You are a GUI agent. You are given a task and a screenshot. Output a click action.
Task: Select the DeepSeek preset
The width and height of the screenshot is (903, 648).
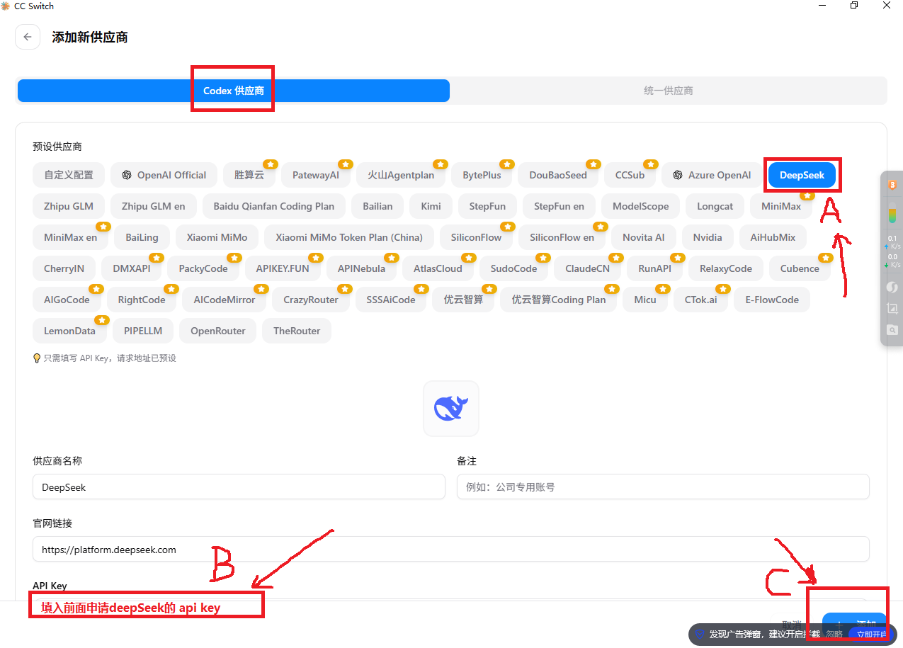point(802,175)
